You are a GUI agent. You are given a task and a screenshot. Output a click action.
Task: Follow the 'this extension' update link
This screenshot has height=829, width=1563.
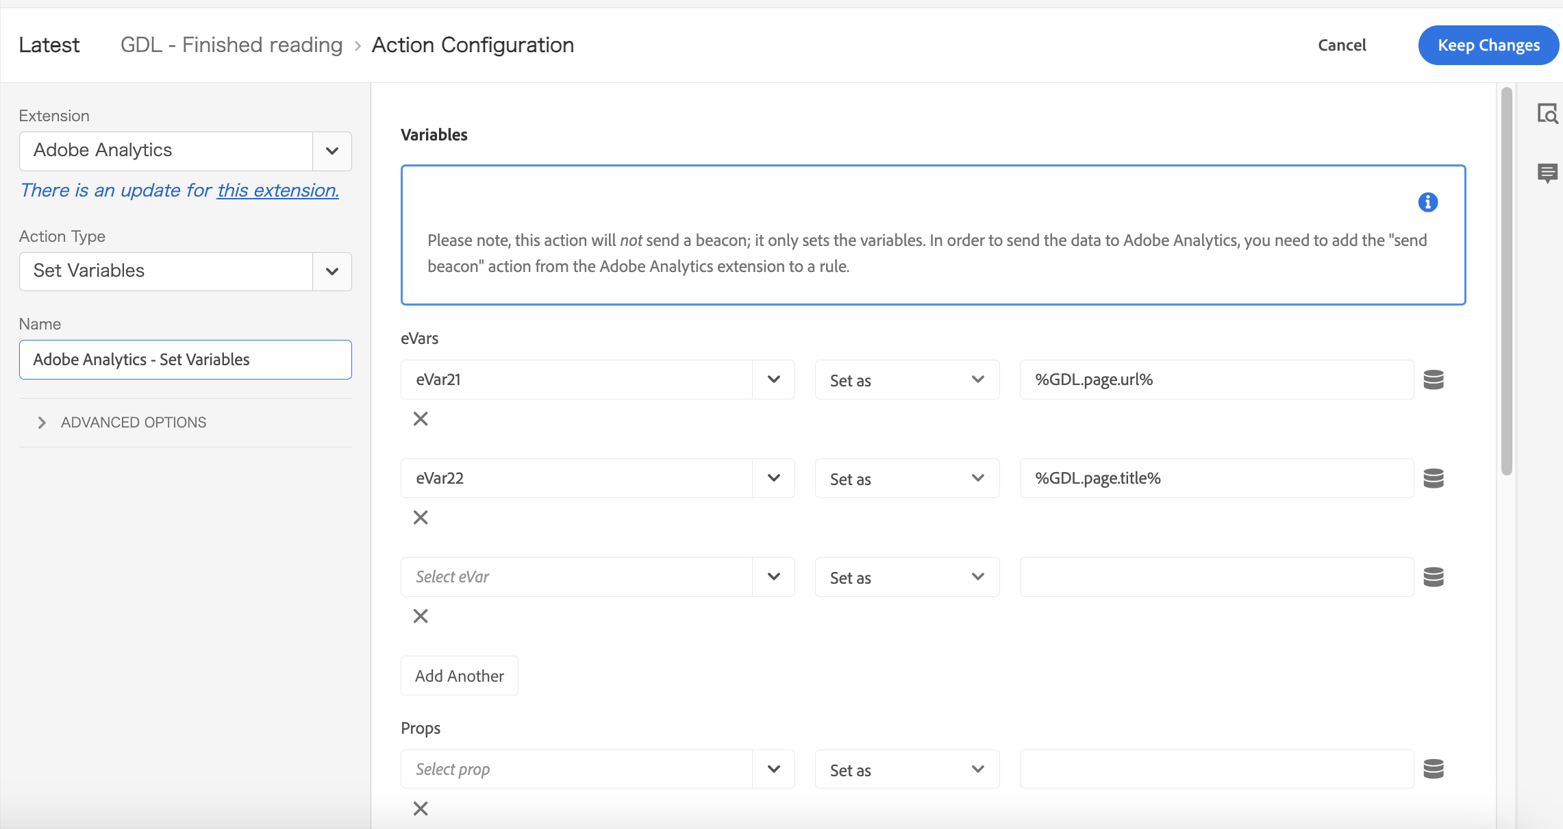[x=278, y=190]
